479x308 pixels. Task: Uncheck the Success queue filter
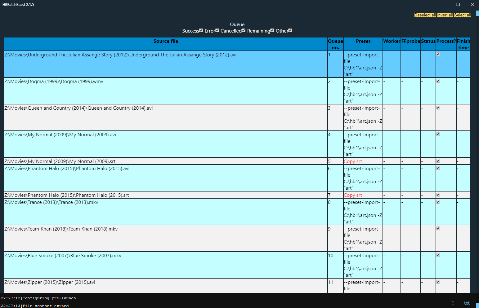(201, 30)
